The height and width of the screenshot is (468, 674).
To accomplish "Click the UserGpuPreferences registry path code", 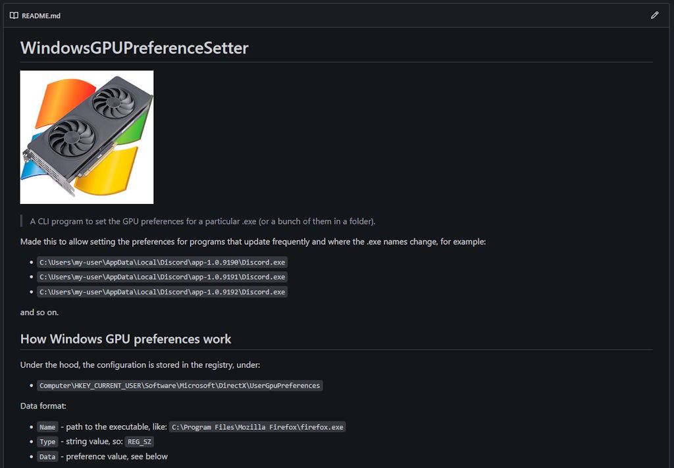I will tap(180, 386).
